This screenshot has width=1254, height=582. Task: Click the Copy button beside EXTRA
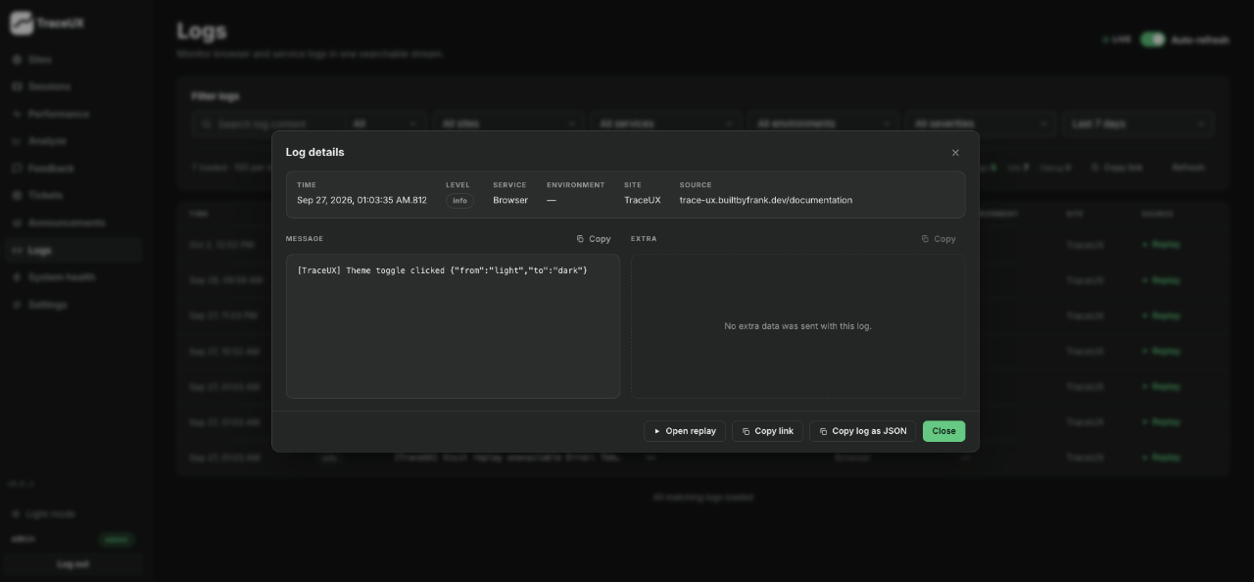pos(939,239)
